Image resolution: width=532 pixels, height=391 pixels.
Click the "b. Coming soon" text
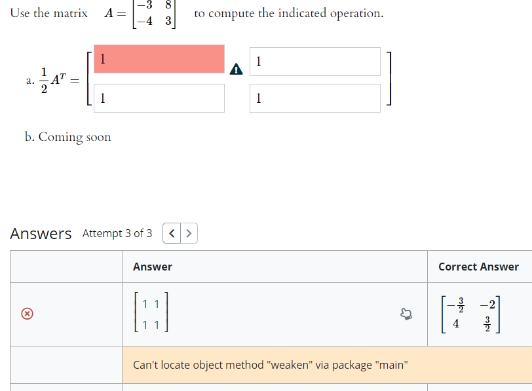pos(68,137)
